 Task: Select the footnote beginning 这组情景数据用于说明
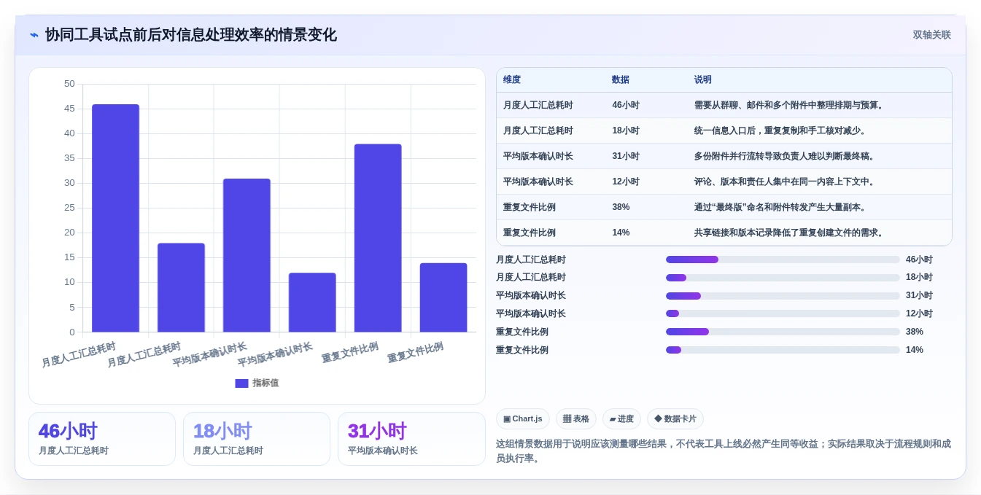[x=724, y=451]
